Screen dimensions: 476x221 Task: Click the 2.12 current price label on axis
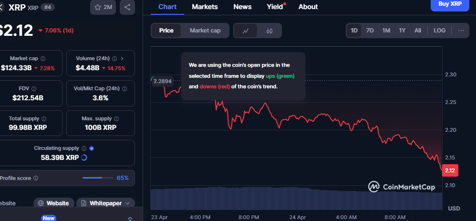pos(450,170)
